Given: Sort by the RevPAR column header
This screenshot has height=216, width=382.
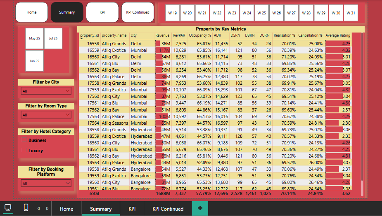Looking at the screenshot, I should pyautogui.click(x=179, y=35).
